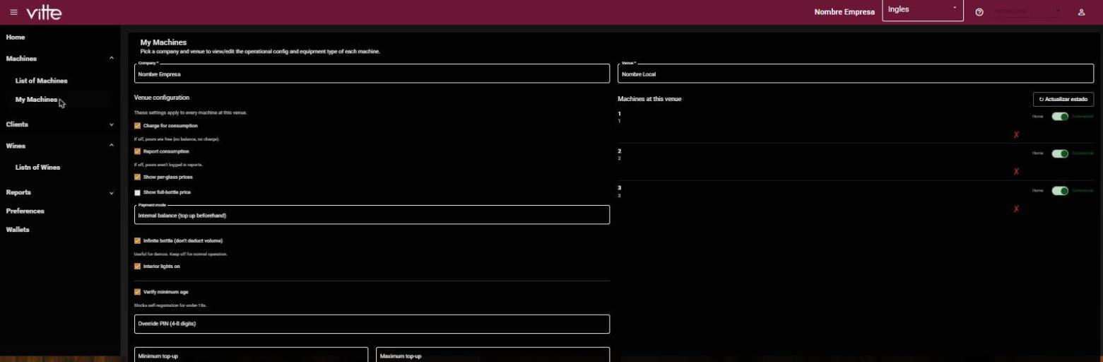Switch machine 2 Home/Commercial toggle

click(x=1060, y=153)
